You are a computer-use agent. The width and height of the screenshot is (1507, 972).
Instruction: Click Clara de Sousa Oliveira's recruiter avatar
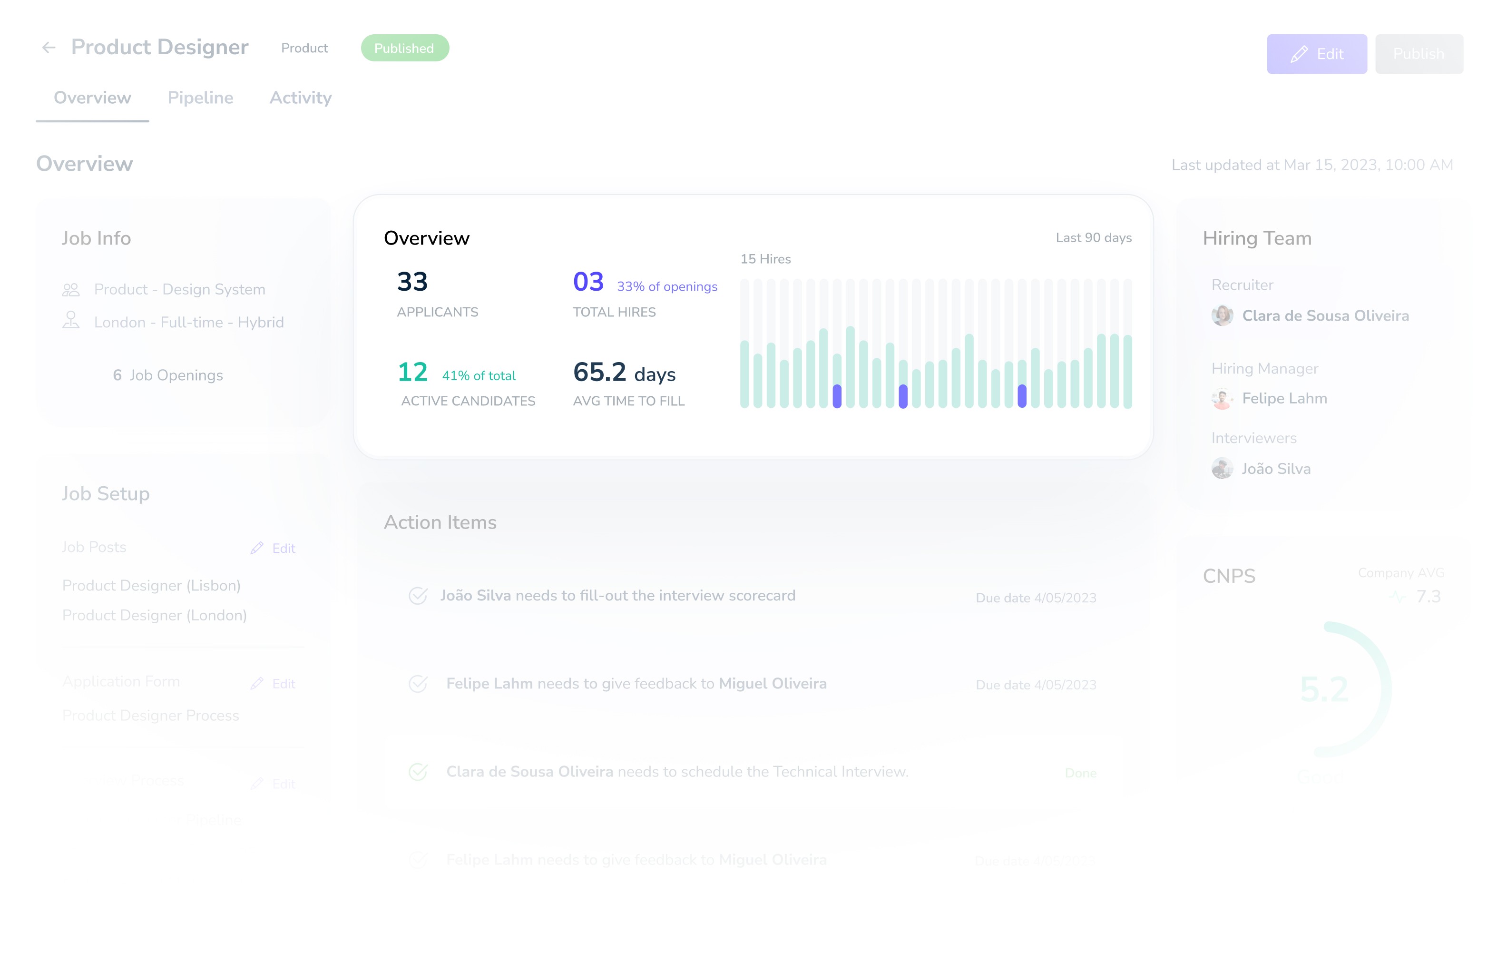[1222, 315]
